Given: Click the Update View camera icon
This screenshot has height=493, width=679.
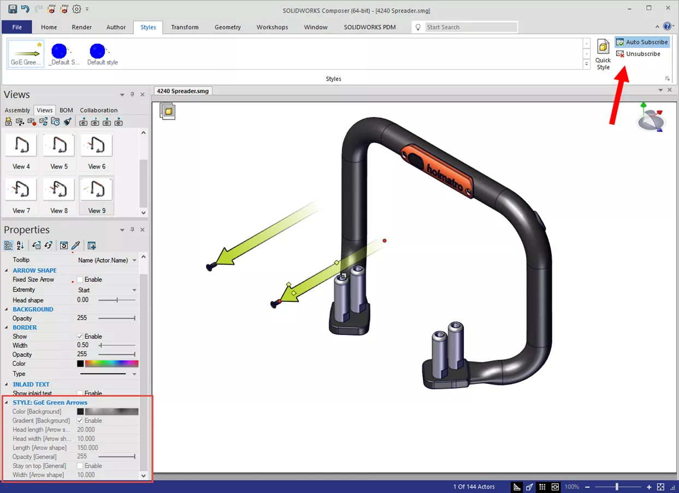Looking at the screenshot, I should 20,122.
